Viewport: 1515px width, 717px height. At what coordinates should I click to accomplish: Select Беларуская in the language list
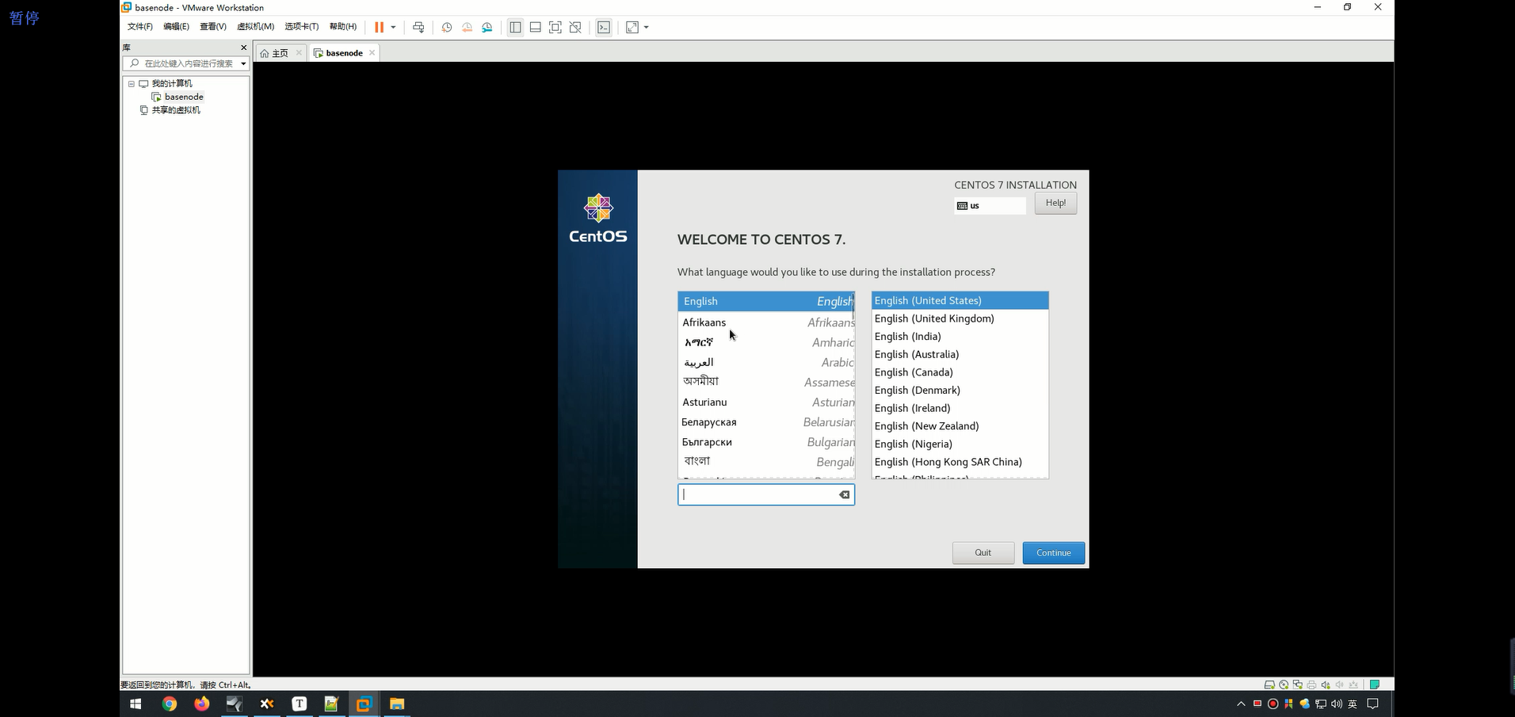click(766, 422)
